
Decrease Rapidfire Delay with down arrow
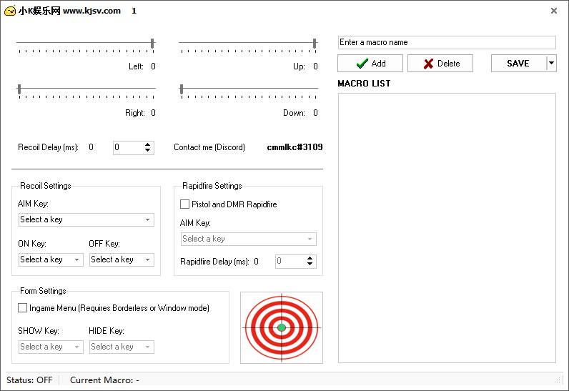pos(310,264)
